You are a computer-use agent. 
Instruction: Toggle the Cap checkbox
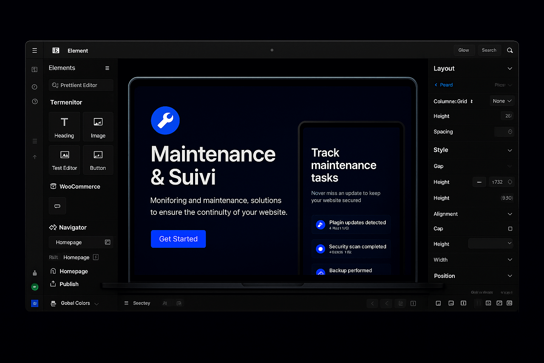pos(510,229)
